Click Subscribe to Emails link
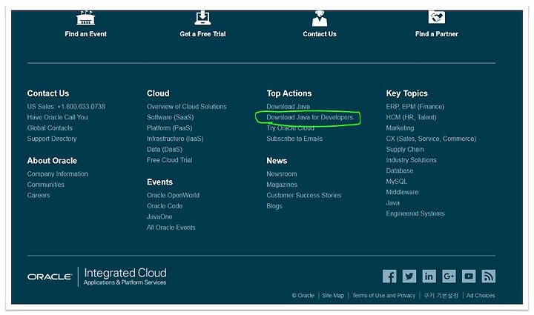 294,139
